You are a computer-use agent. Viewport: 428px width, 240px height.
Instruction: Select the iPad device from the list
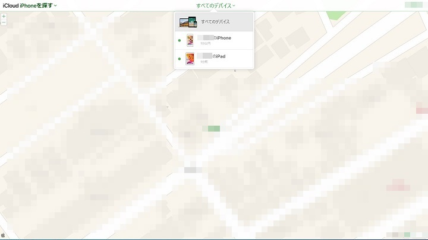coord(214,59)
